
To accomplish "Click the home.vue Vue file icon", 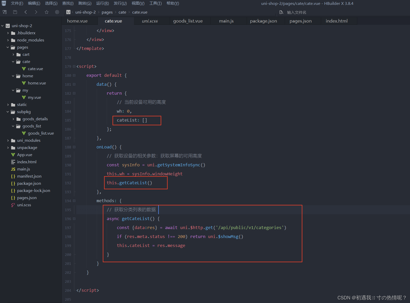I will tap(24, 83).
